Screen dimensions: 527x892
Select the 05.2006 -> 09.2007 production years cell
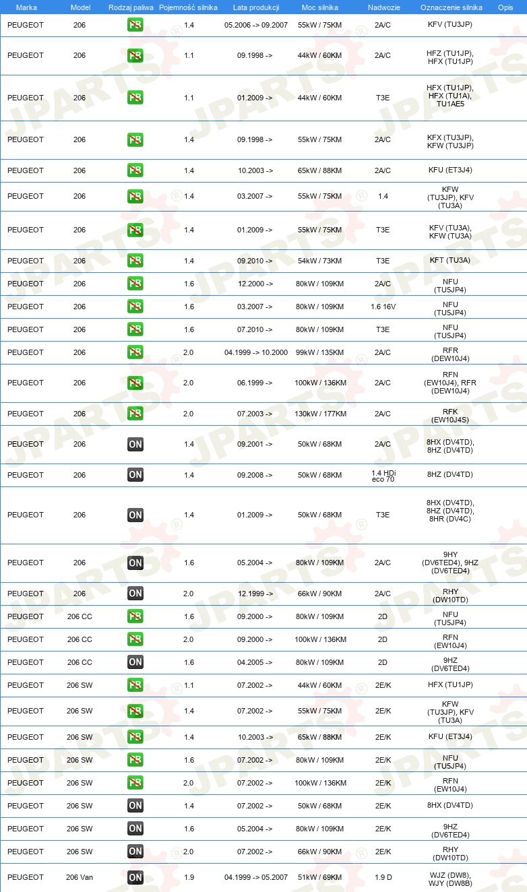point(255,25)
